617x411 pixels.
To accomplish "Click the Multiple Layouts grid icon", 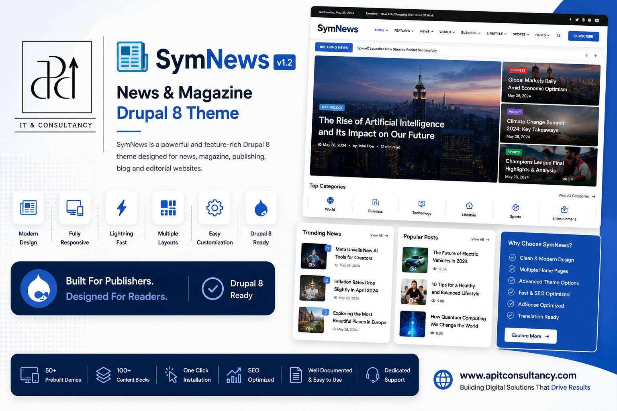I will [168, 208].
